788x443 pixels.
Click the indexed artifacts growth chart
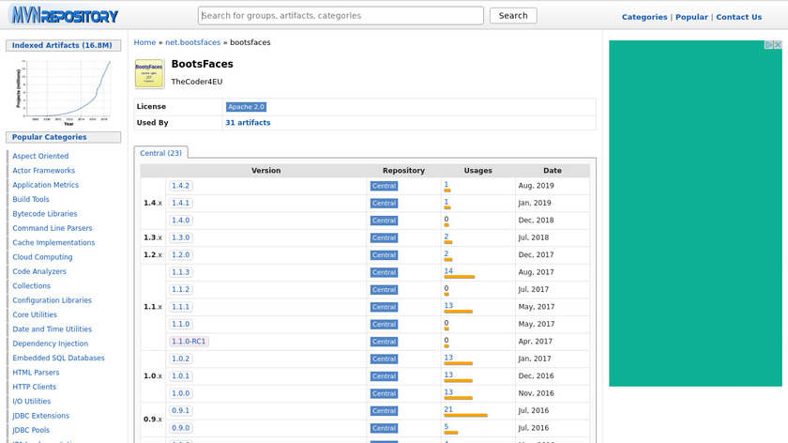(x=64, y=91)
